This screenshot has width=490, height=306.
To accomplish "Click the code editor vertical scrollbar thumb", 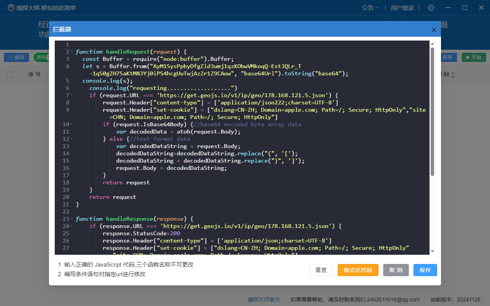I will [x=432, y=112].
